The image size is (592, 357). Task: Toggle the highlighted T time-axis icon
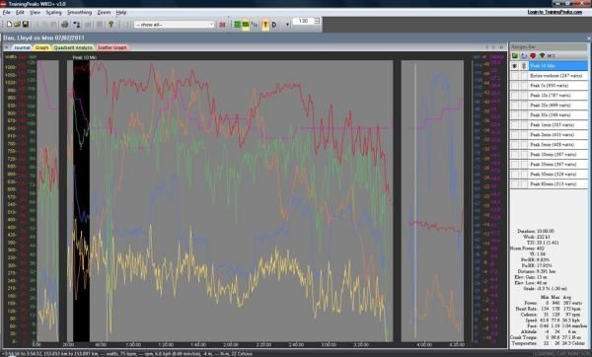coord(265,25)
